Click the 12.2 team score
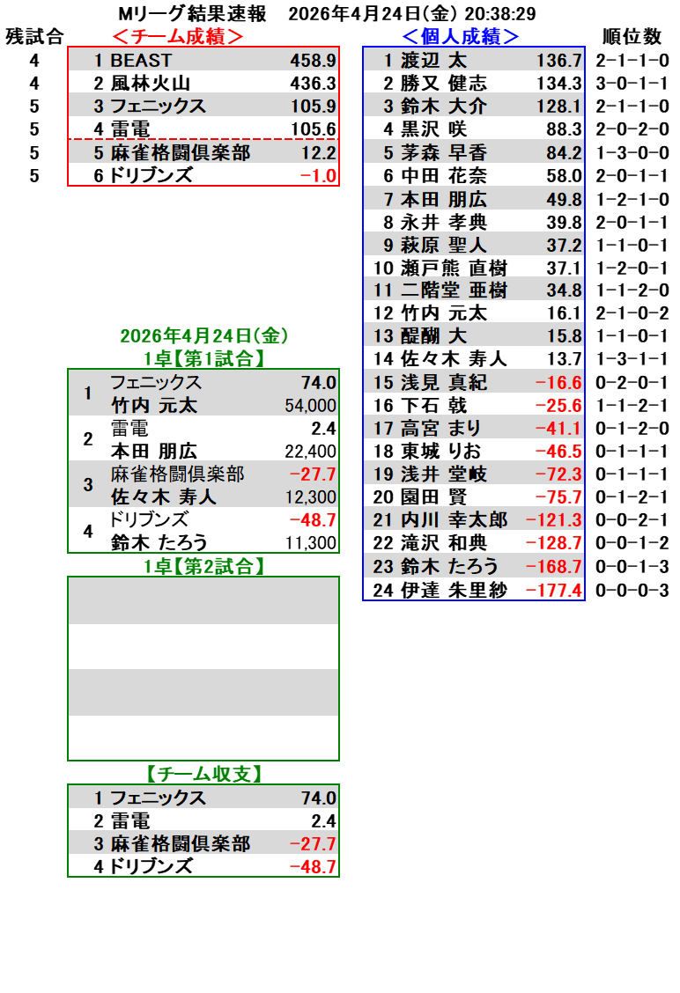Image resolution: width=680 pixels, height=993 pixels. pos(318,152)
